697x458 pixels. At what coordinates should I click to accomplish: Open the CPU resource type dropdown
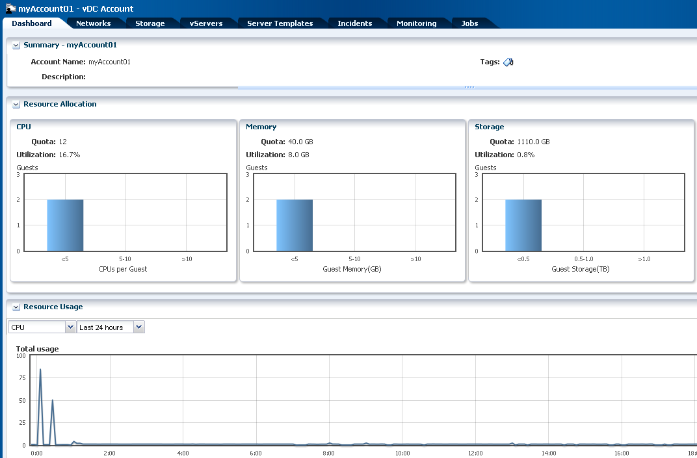(70, 327)
